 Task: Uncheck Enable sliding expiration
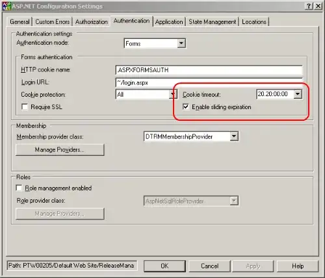186,107
